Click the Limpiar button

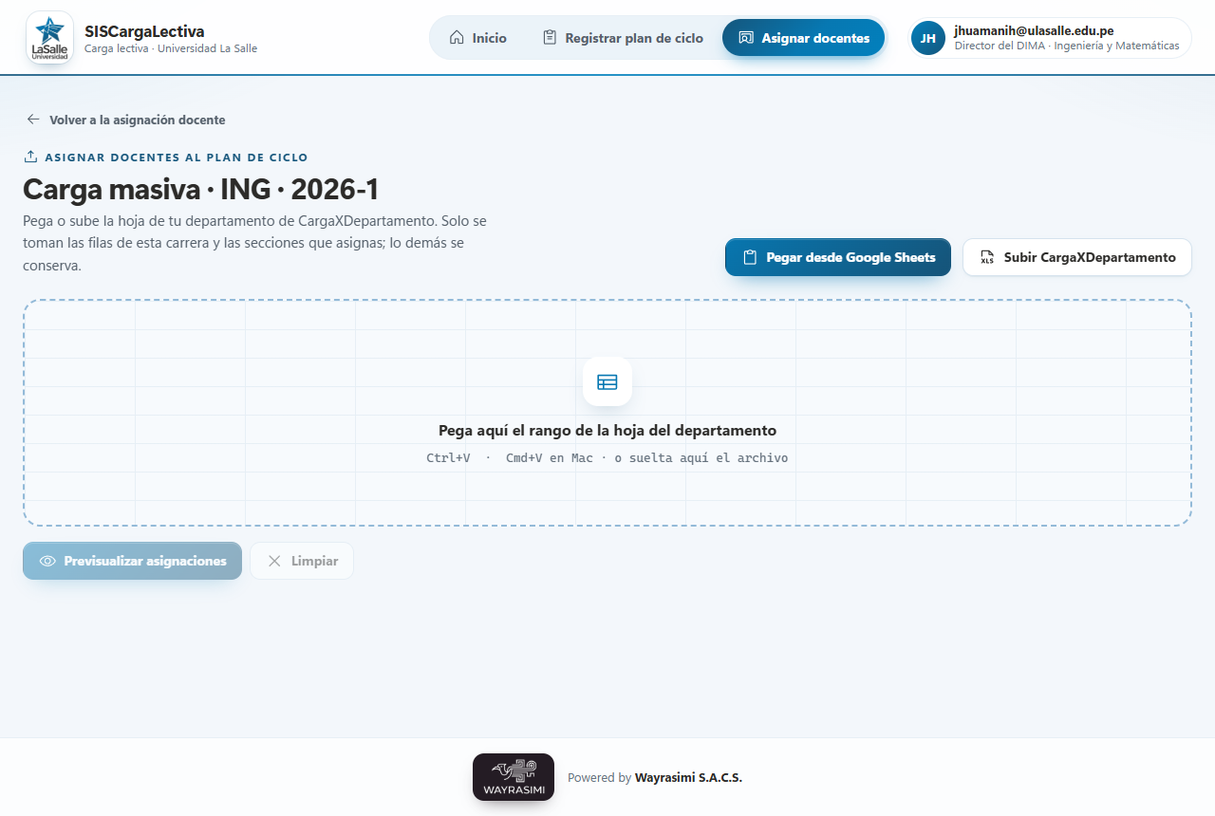302,561
